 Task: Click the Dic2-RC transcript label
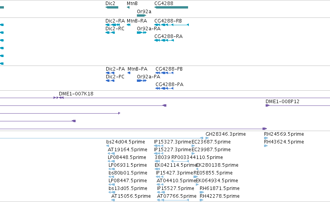click(x=115, y=29)
